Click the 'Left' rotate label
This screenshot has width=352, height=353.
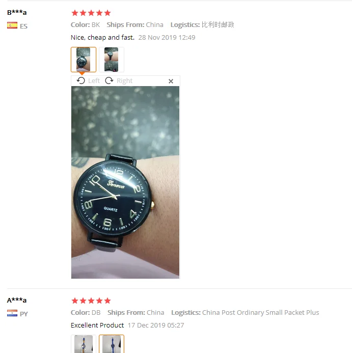point(94,81)
